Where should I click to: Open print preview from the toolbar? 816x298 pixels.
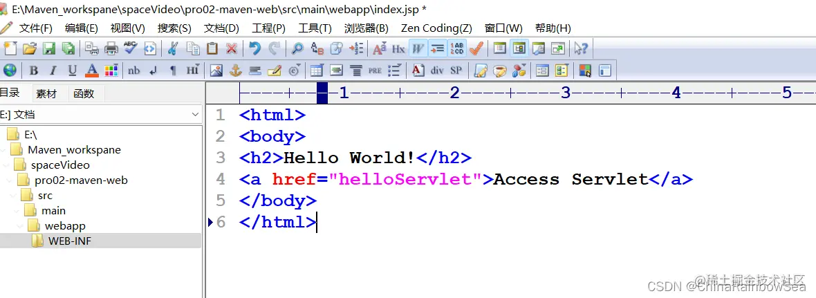[92, 49]
